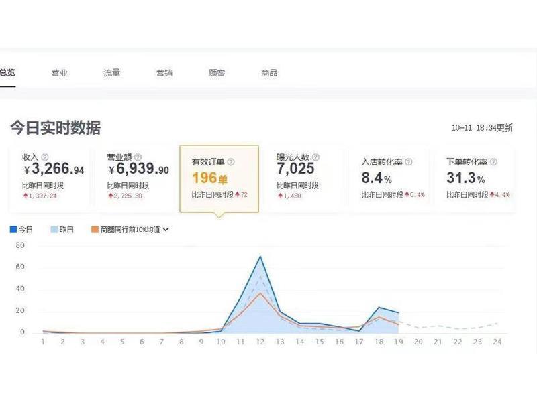Click the chart peak at hour 12

click(x=260, y=257)
